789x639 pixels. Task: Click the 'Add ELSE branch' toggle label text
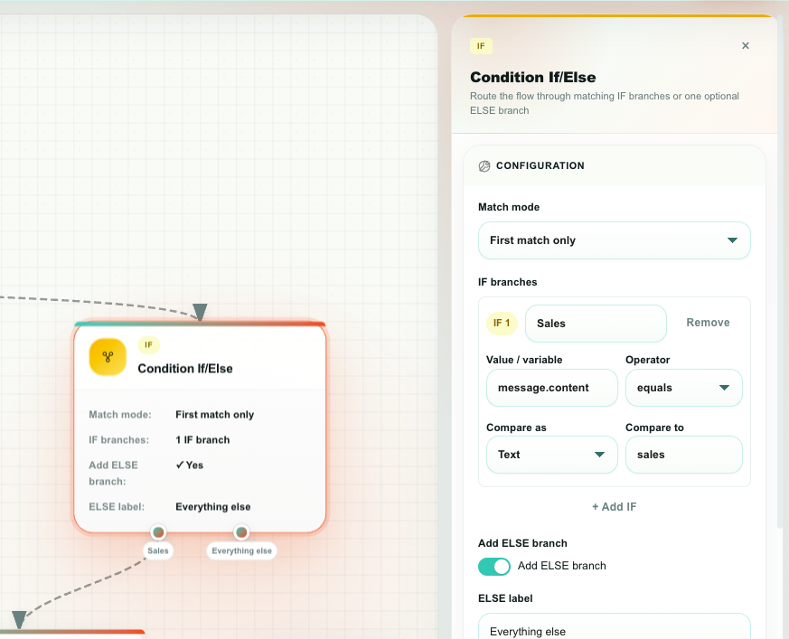point(561,566)
